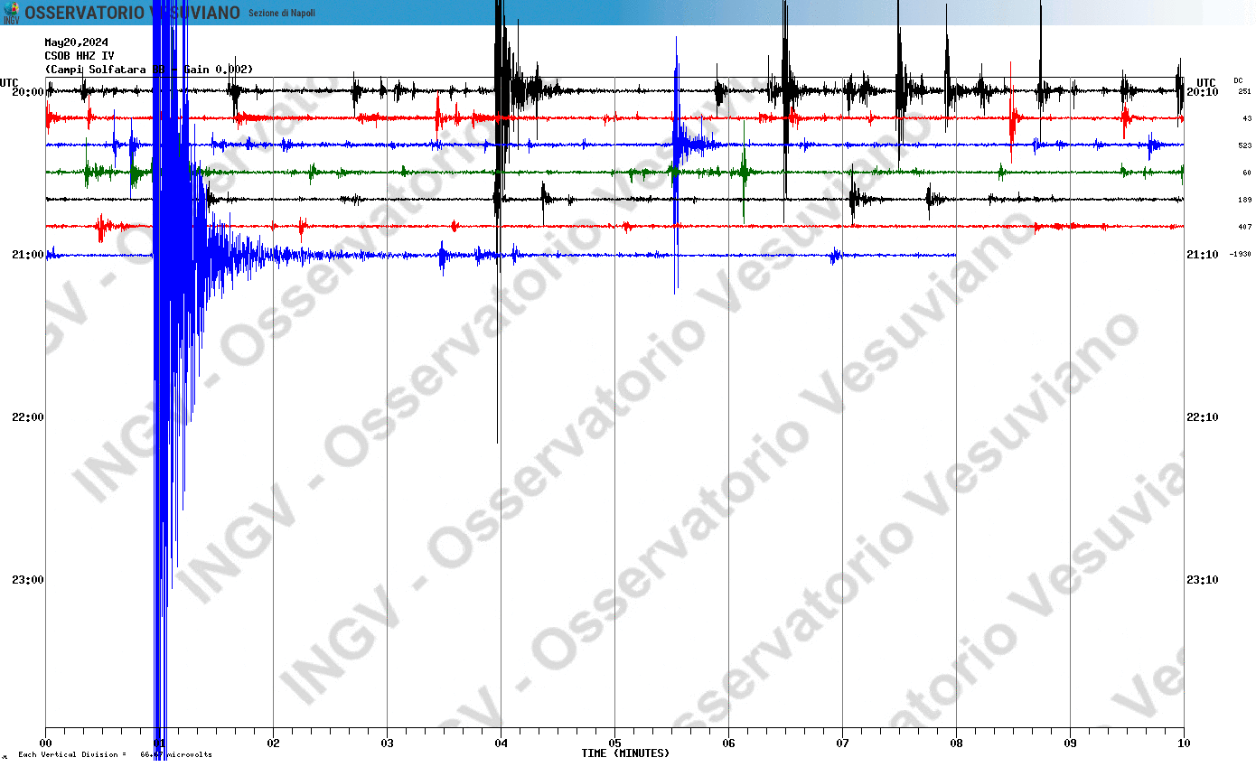Click the 07 minute axis label
The image size is (1256, 767).
pos(842,744)
